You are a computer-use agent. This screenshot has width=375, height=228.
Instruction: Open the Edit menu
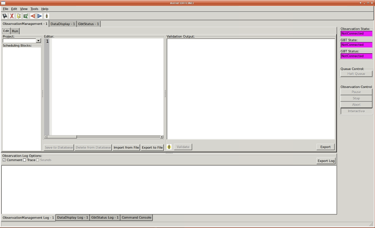point(14,9)
